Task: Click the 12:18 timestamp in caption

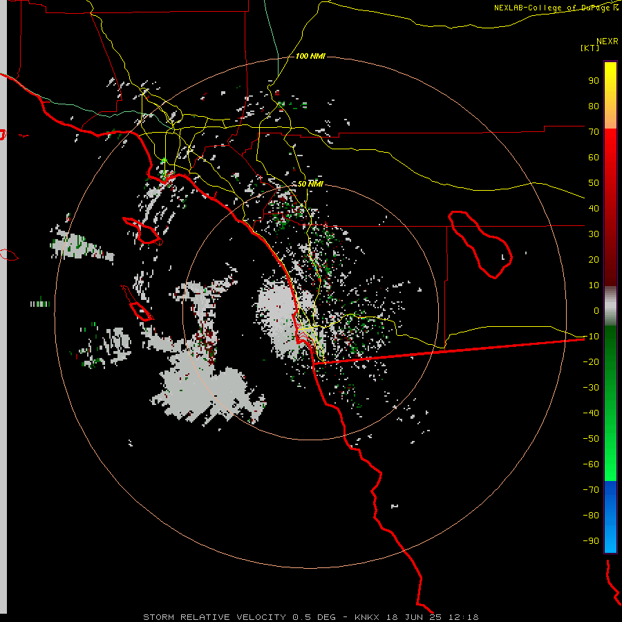Action: tap(464, 617)
